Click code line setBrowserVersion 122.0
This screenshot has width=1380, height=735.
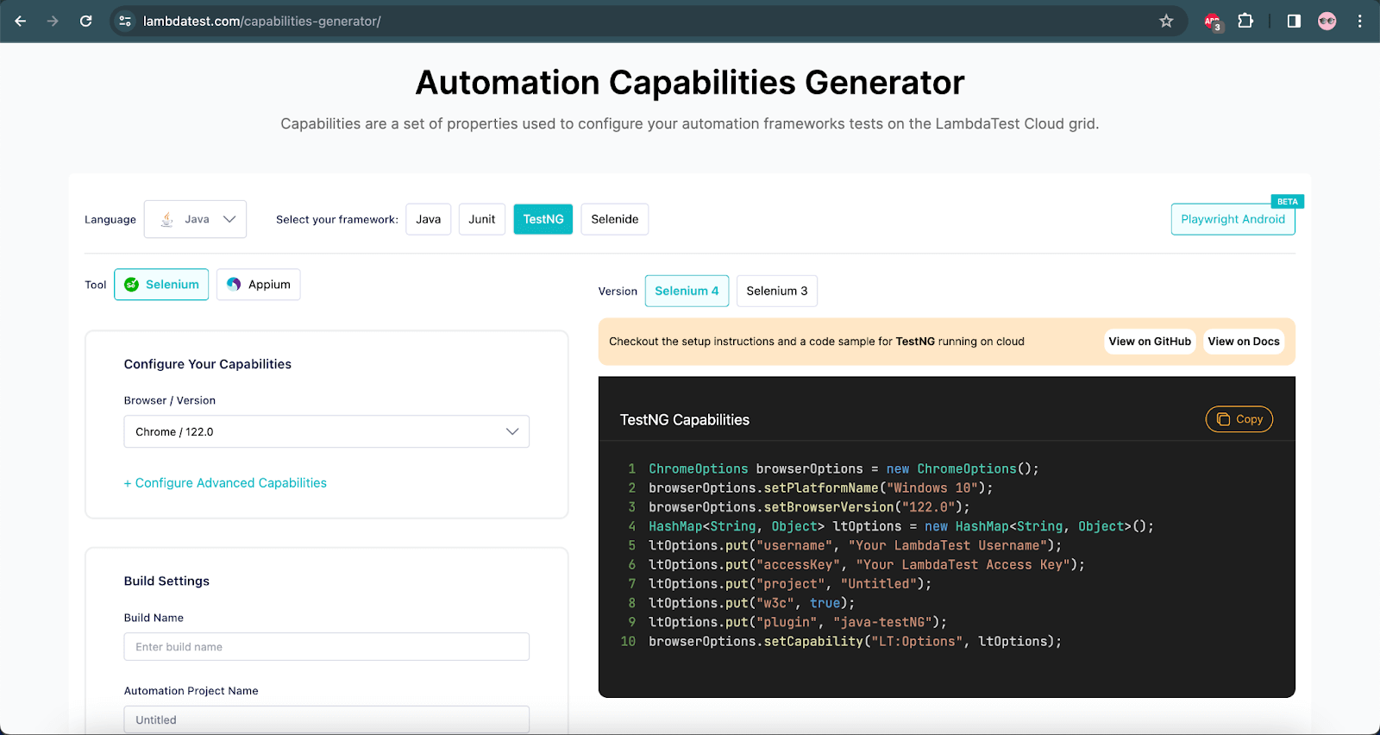(809, 507)
